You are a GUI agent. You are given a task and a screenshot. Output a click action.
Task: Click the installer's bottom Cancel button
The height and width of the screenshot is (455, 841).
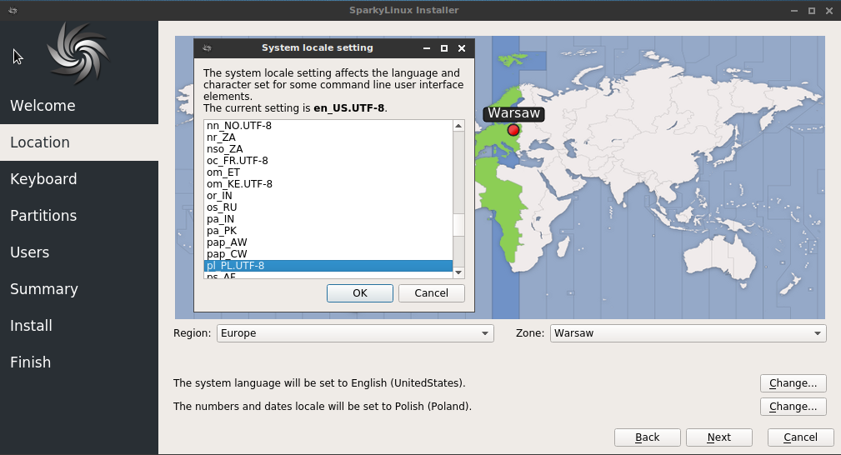800,437
